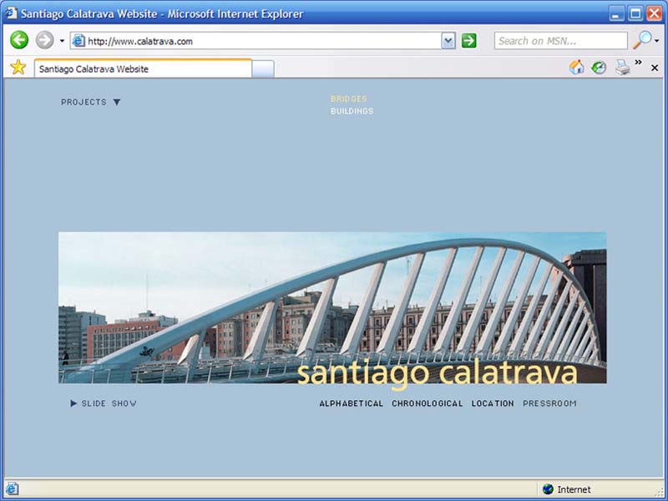
Task: Select the Santiago Calatrava Website tab
Action: pos(143,68)
